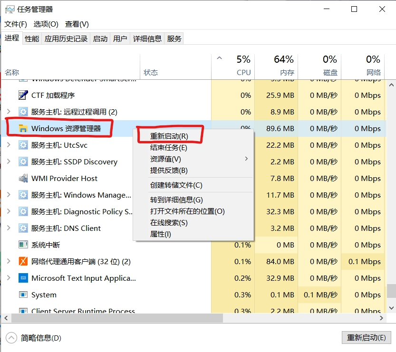396x352 pixels.
Task: Click the WMI Provider Host icon
Action: click(x=23, y=179)
